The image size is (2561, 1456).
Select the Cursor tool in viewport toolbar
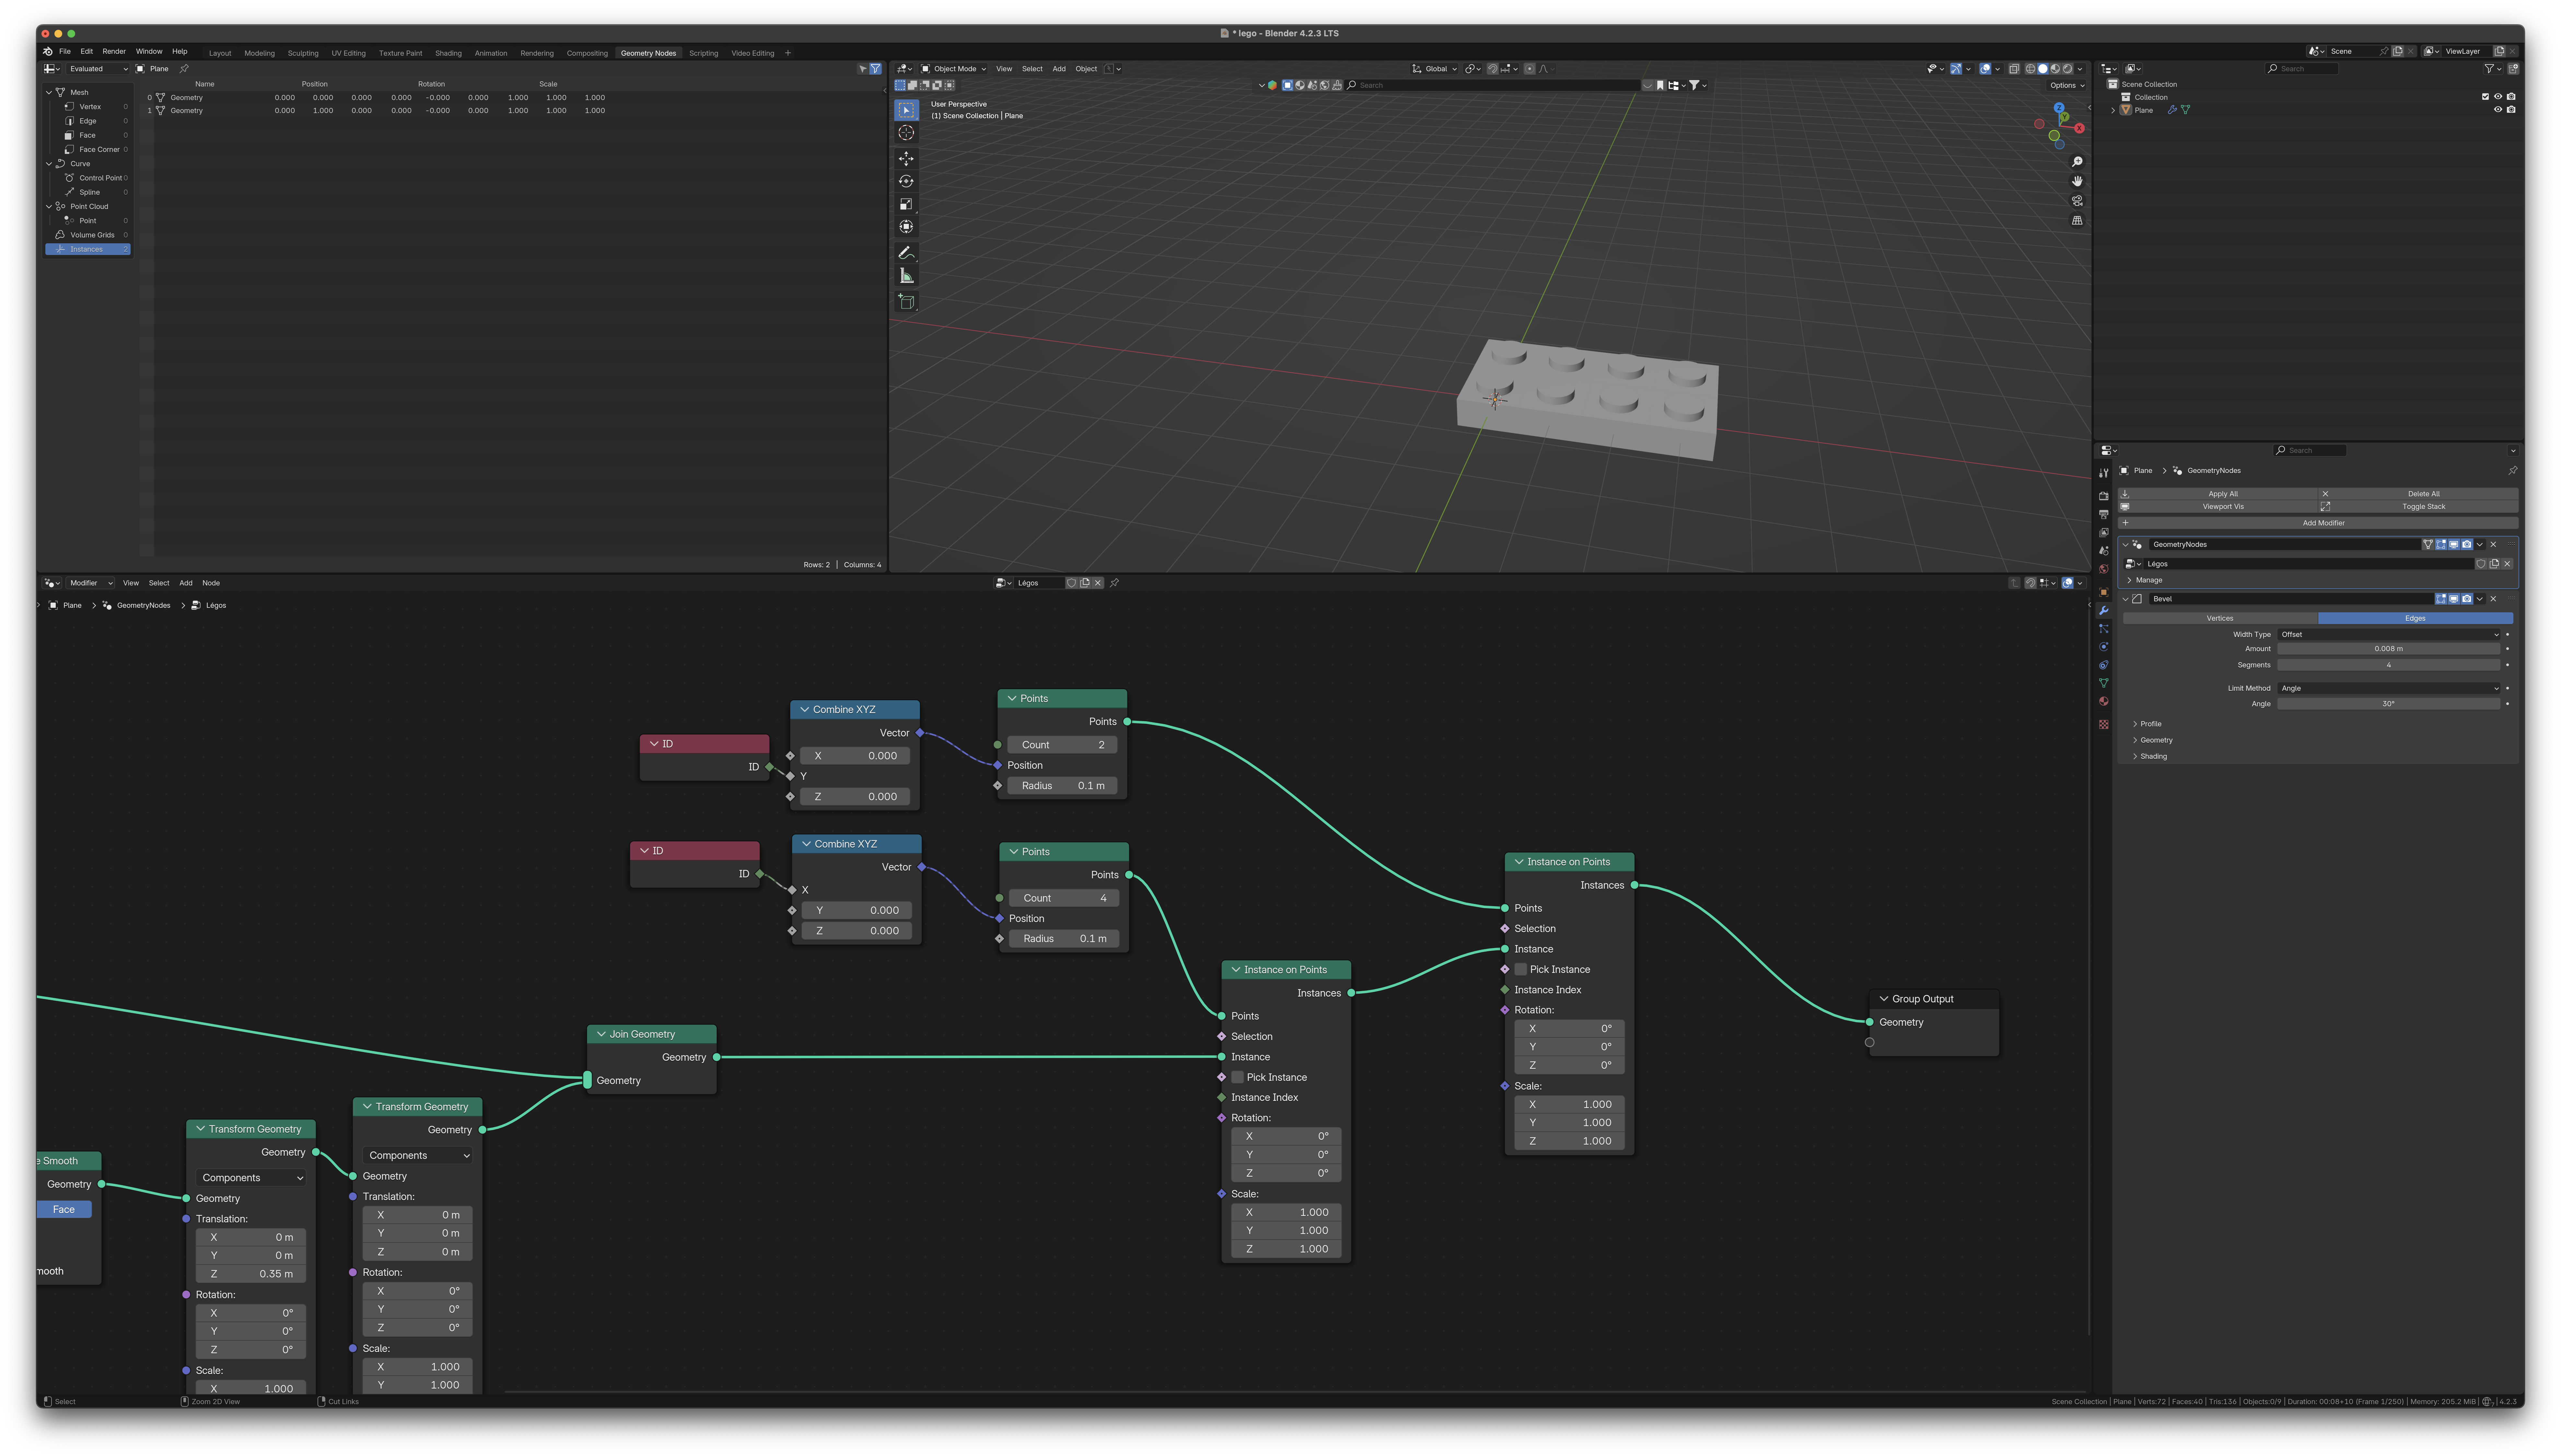[906, 133]
